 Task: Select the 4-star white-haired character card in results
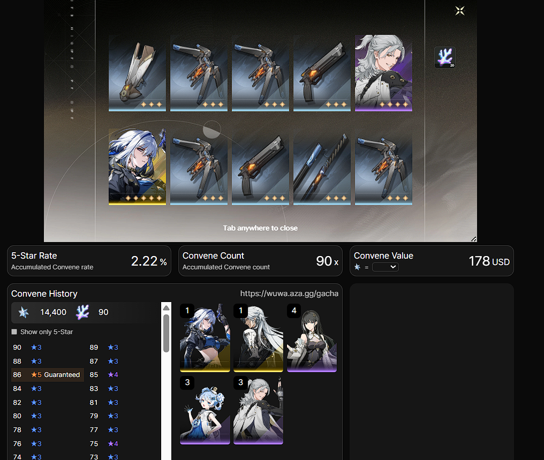(x=383, y=73)
